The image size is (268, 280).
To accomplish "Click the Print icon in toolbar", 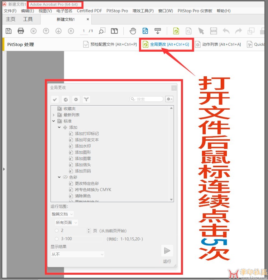I will pos(21,31).
